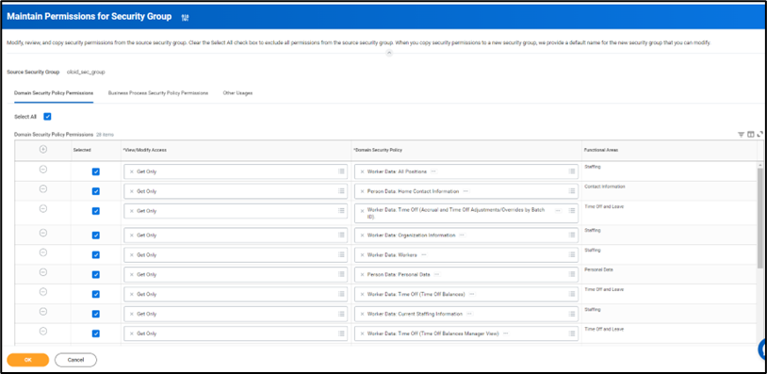Open related actions for Home Contact Information
Image resolution: width=767 pixels, height=374 pixels.
tap(465, 191)
